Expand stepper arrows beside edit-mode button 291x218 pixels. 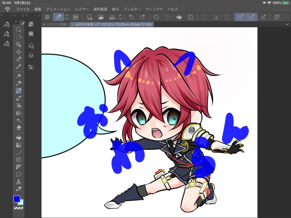point(67,17)
